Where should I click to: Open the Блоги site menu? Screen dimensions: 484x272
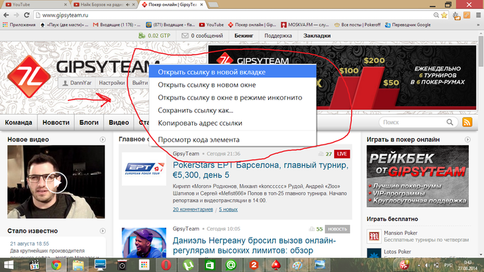[x=89, y=122]
